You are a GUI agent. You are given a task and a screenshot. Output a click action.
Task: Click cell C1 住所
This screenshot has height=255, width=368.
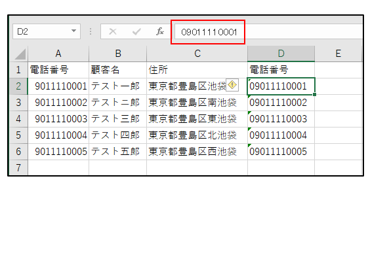point(197,70)
